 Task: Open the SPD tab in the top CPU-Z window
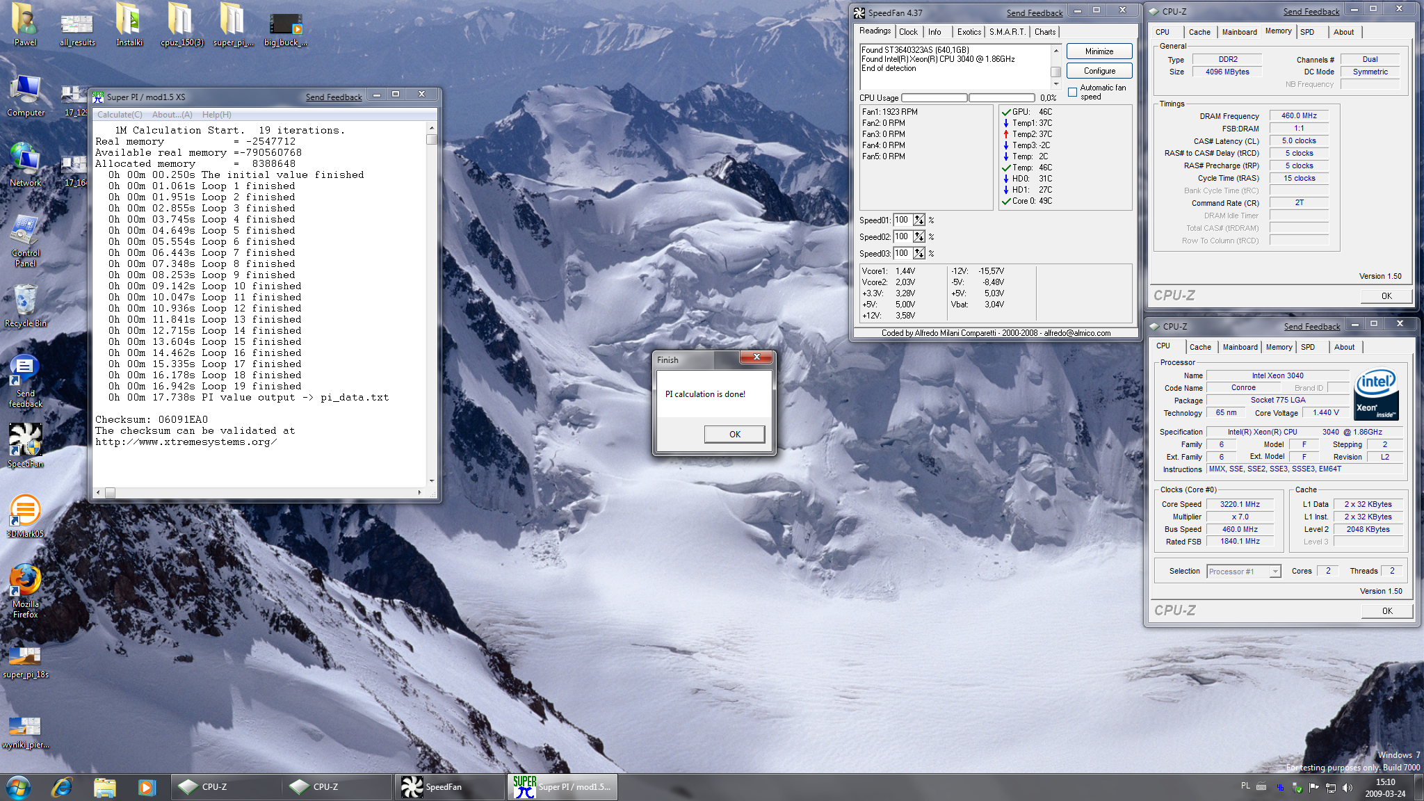pos(1307,32)
